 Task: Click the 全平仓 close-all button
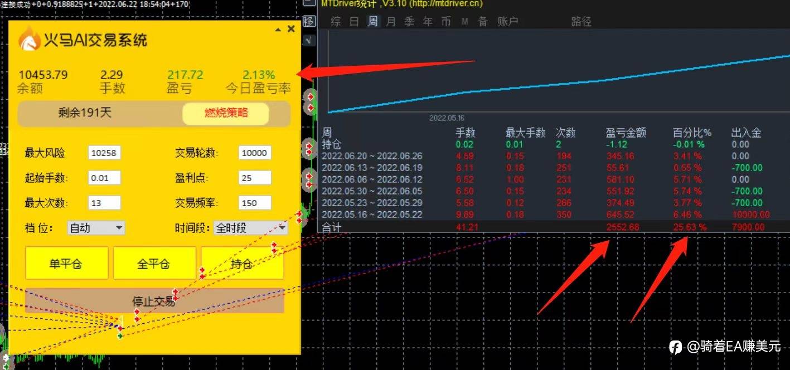tap(154, 263)
